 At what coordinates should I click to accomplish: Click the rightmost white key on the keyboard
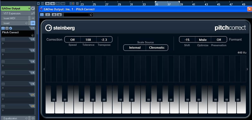[241, 107]
